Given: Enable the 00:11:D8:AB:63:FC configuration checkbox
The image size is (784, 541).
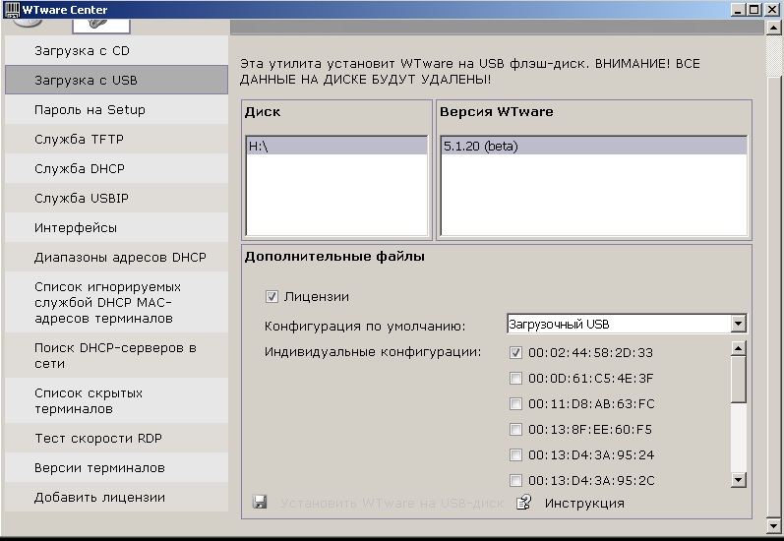Looking at the screenshot, I should click(515, 403).
